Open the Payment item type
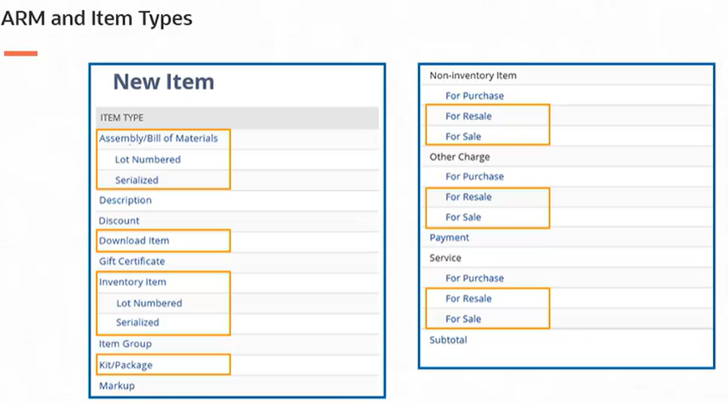This screenshot has width=728, height=403. click(x=449, y=238)
